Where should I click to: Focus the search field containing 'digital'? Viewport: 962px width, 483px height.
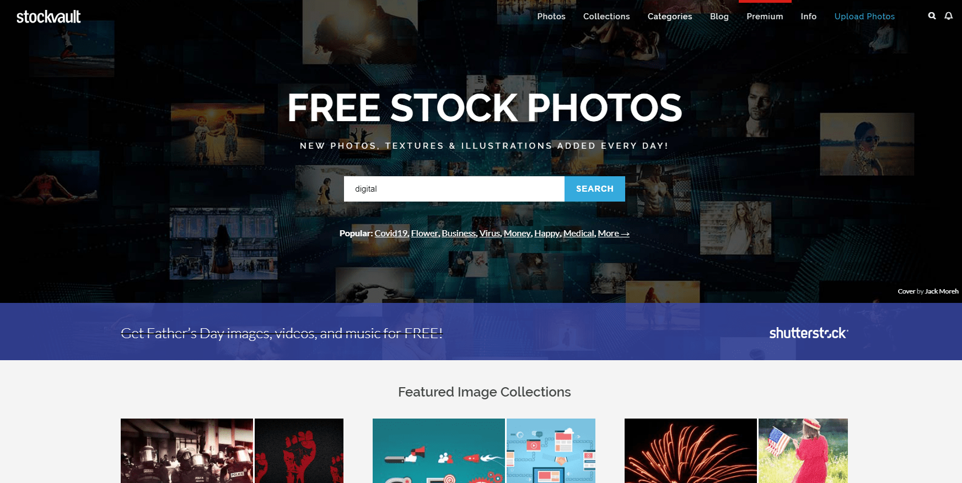pos(454,189)
